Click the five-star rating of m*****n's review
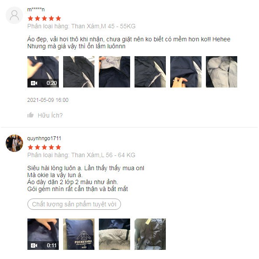This screenshot has width=259, height=259. 44,18
